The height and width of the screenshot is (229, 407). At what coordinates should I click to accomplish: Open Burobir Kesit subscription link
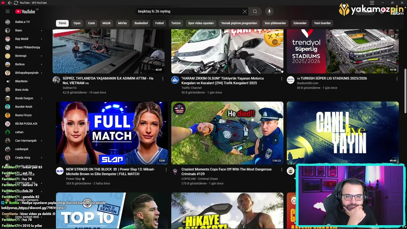pyautogui.click(x=24, y=107)
